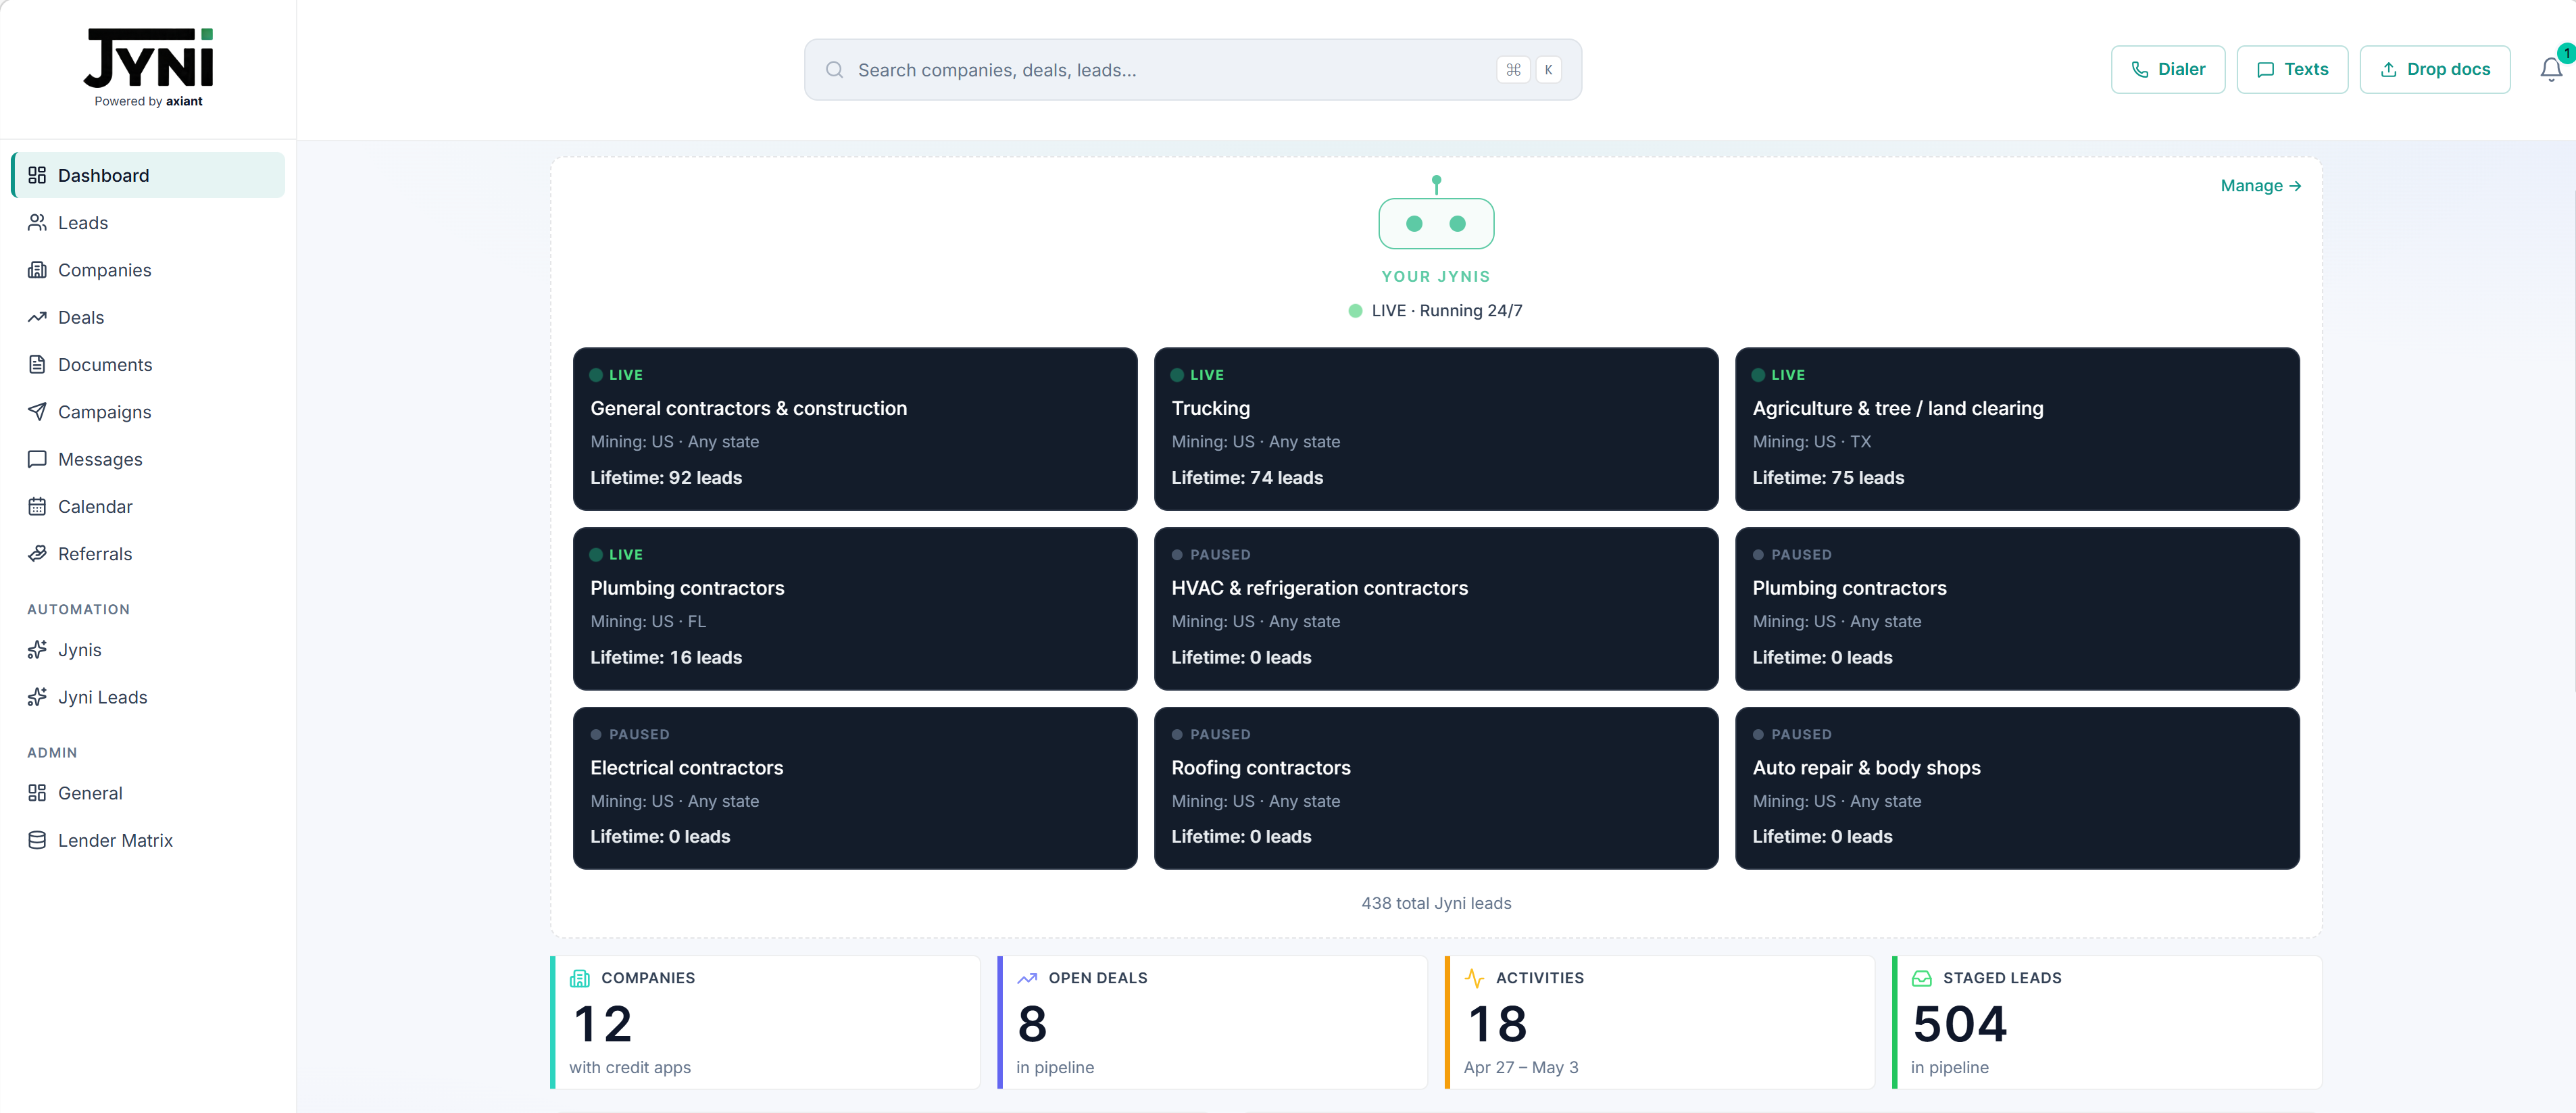Open the notifications bell icon
This screenshot has width=2576, height=1113.
[2550, 69]
